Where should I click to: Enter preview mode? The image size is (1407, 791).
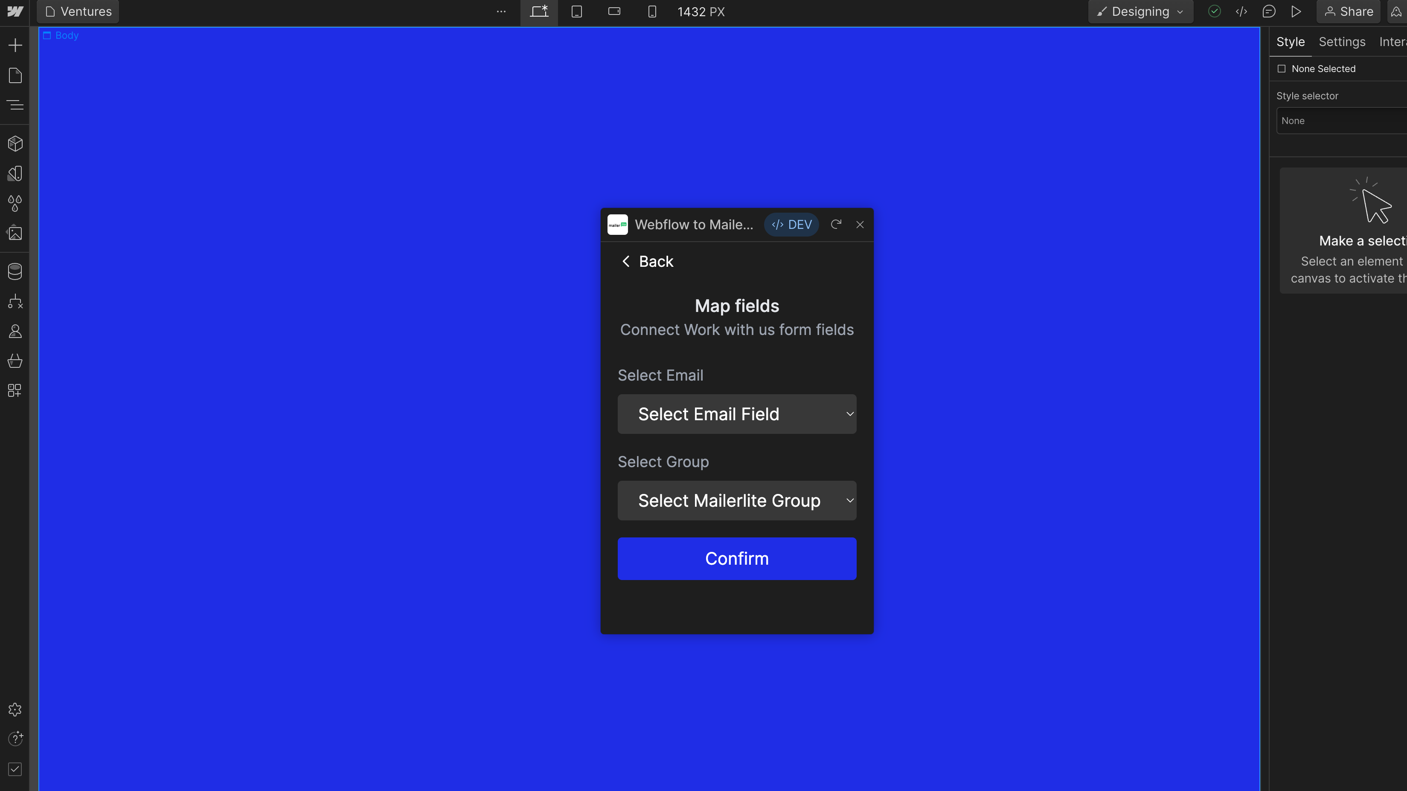point(1297,11)
